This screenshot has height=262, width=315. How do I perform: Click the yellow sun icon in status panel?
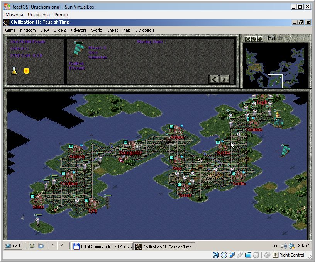click(26, 71)
